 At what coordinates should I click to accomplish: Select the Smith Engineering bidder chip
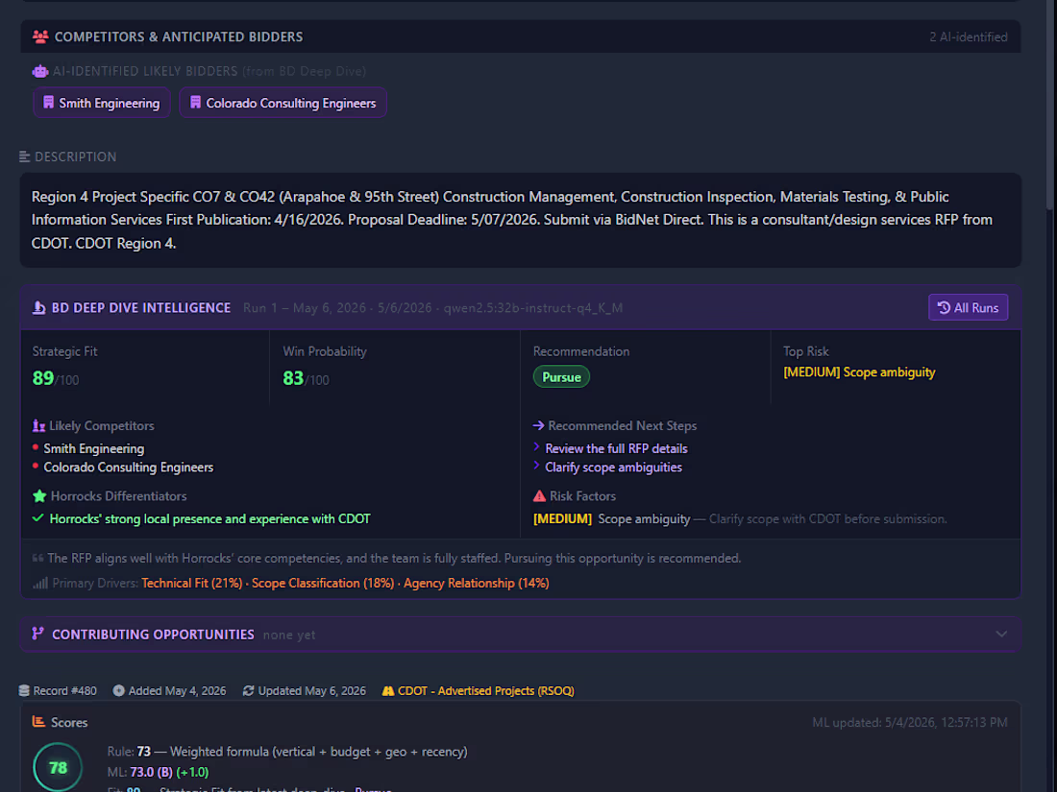[x=102, y=103]
